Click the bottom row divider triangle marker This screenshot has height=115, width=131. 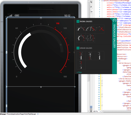point(41,87)
